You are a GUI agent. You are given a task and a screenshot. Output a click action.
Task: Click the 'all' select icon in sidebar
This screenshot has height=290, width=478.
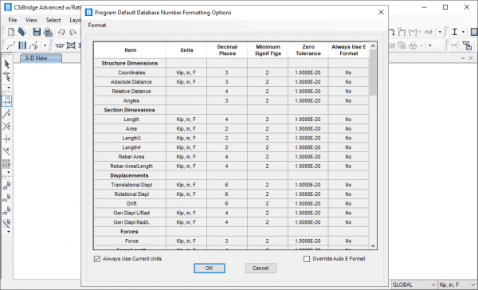pyautogui.click(x=6, y=186)
